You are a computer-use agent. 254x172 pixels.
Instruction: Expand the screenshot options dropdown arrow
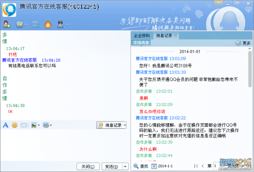click(x=51, y=125)
